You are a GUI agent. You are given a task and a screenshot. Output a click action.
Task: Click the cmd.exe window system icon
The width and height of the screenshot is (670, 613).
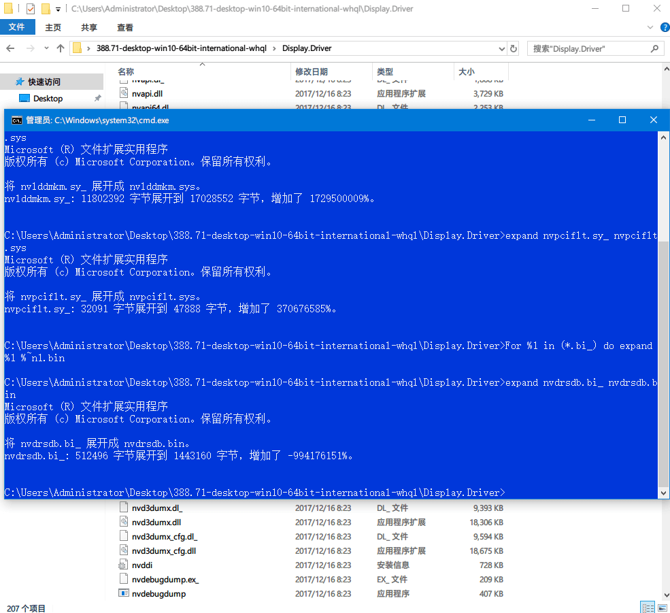[x=16, y=120]
